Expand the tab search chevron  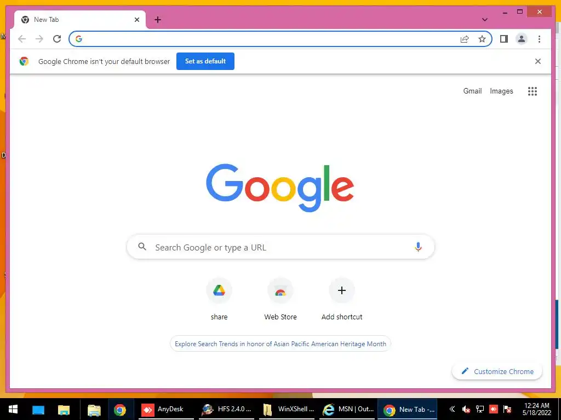pos(484,20)
